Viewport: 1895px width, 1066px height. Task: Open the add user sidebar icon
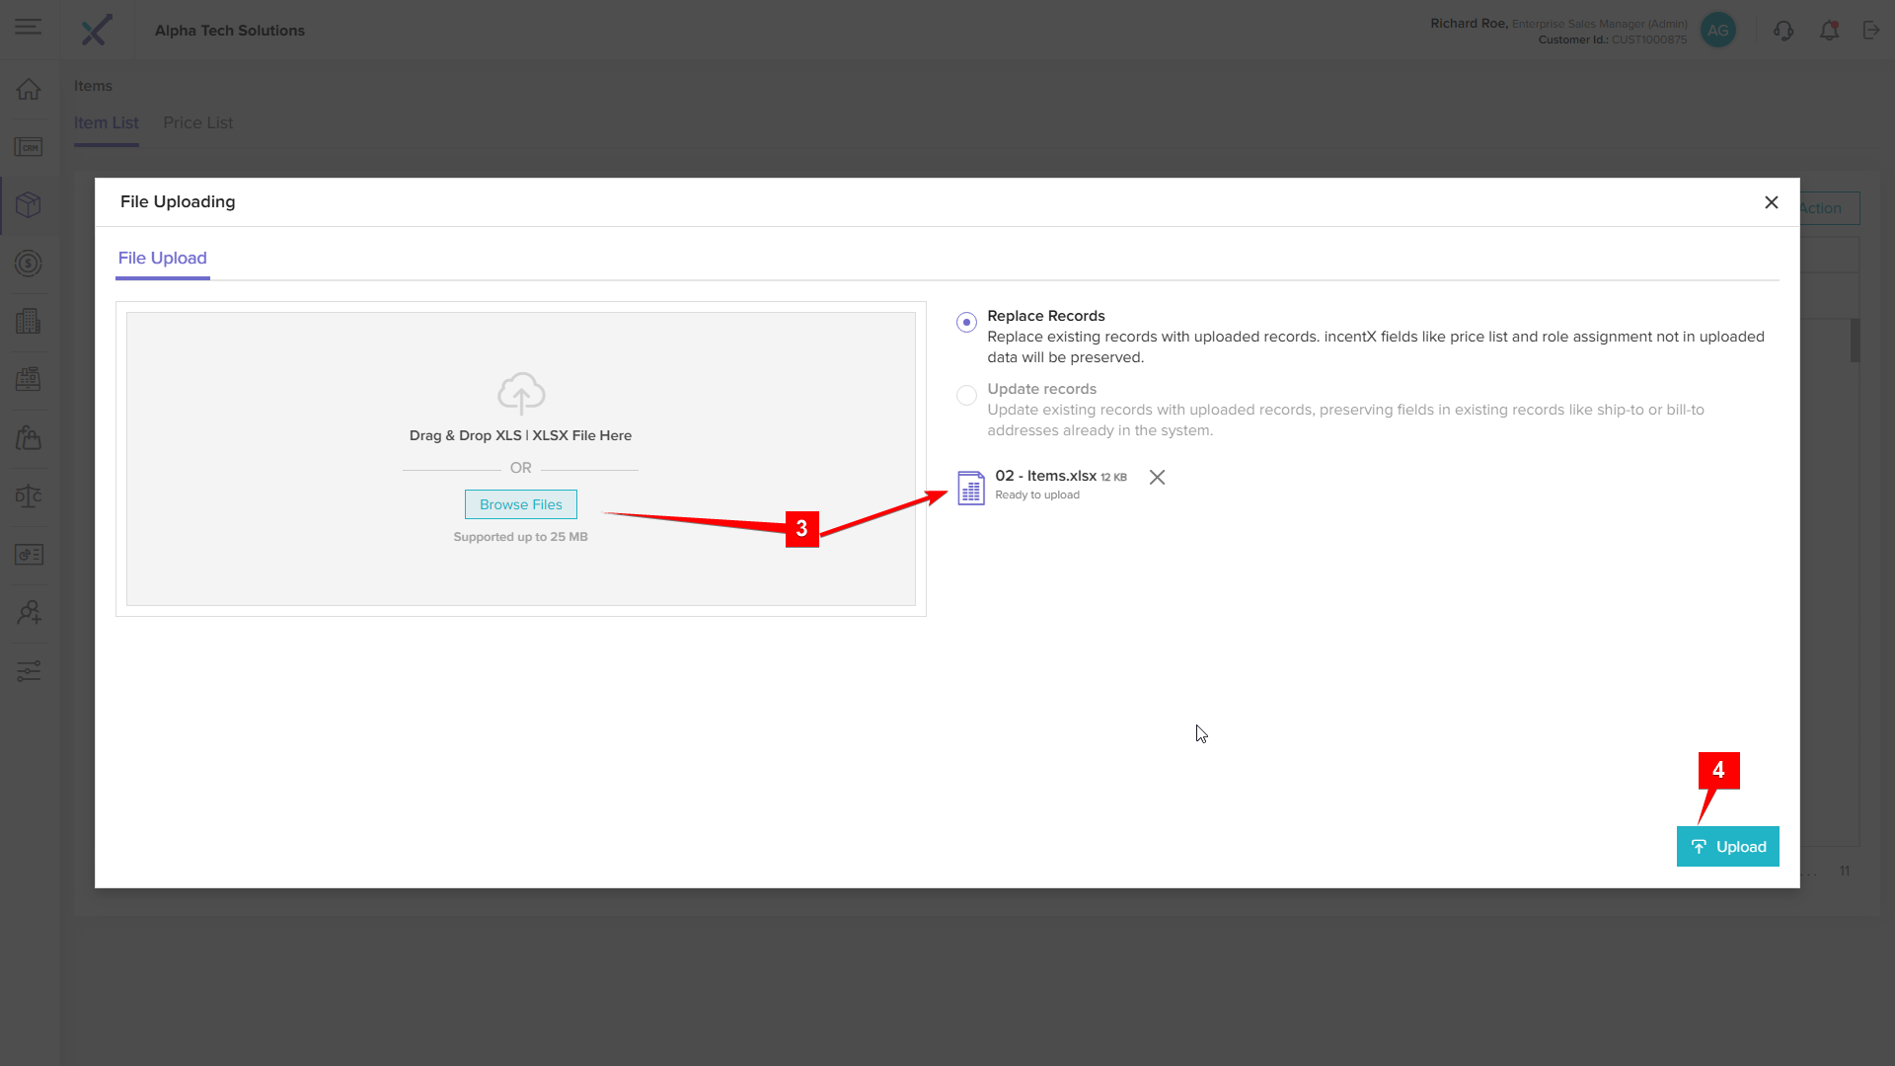pyautogui.click(x=29, y=613)
